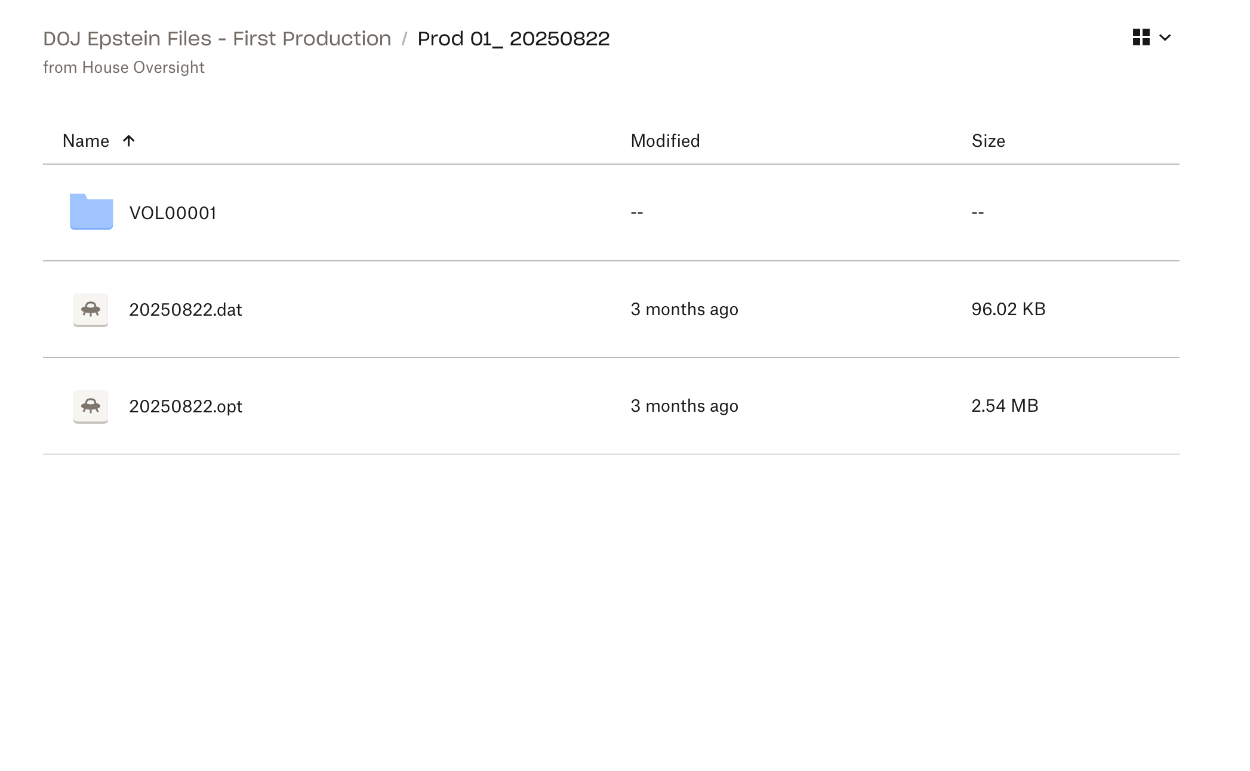Sort by the Name column header
The height and width of the screenshot is (771, 1250).
[x=86, y=141]
